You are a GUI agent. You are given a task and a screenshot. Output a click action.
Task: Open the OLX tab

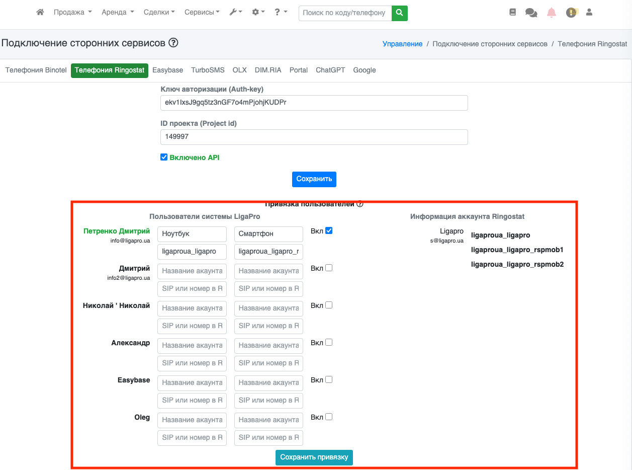(239, 70)
